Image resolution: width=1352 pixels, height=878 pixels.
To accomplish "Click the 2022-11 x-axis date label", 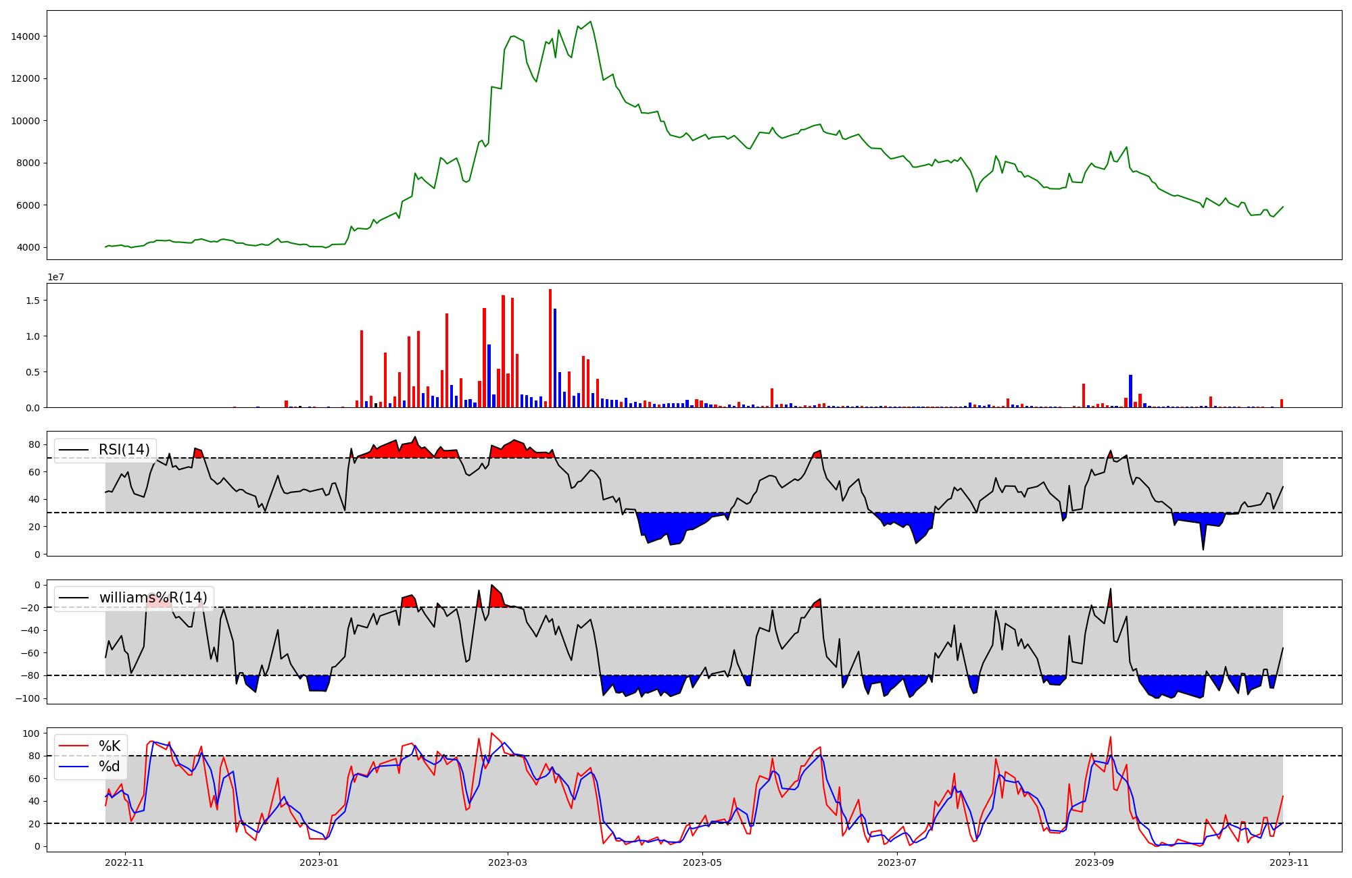I will 125,862.
